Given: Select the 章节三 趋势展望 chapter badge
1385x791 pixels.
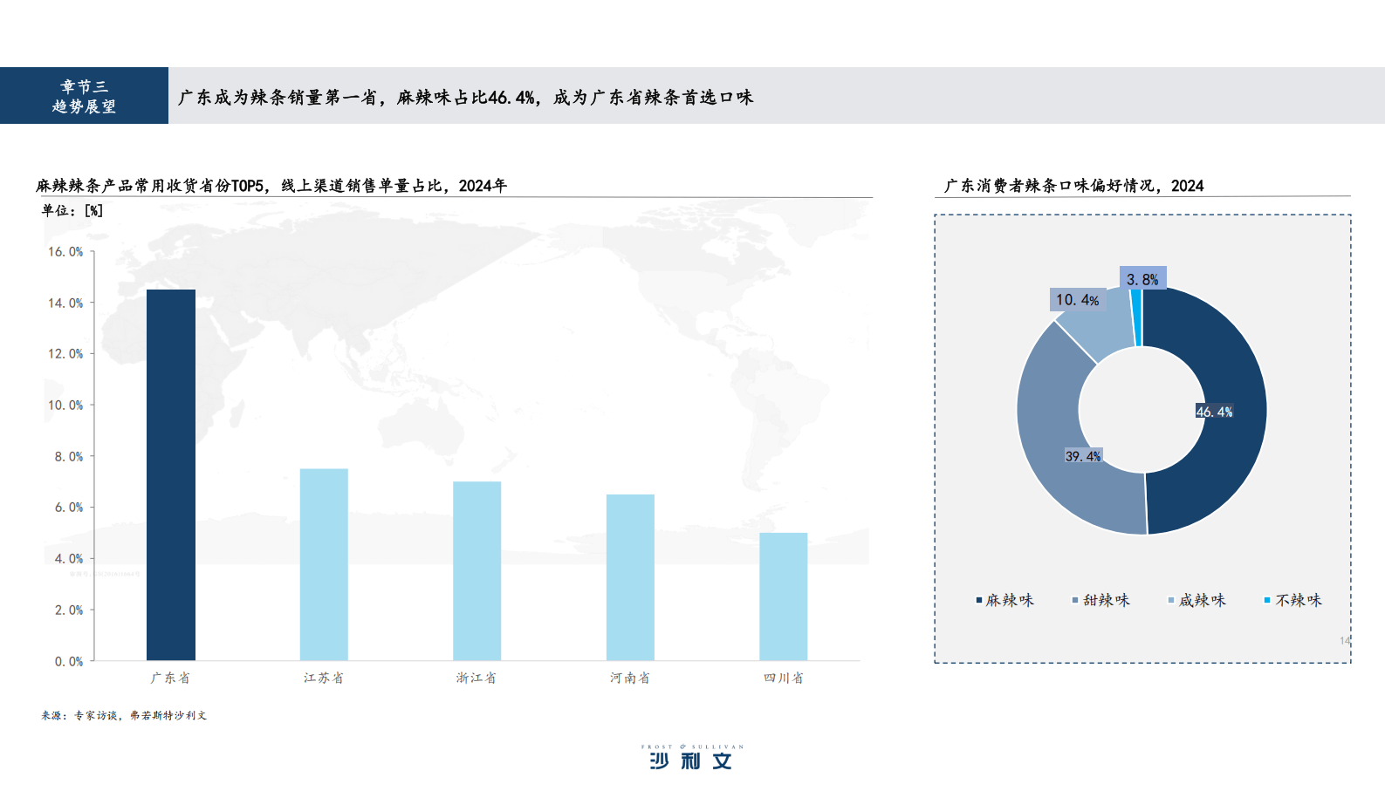Looking at the screenshot, I should tap(84, 96).
